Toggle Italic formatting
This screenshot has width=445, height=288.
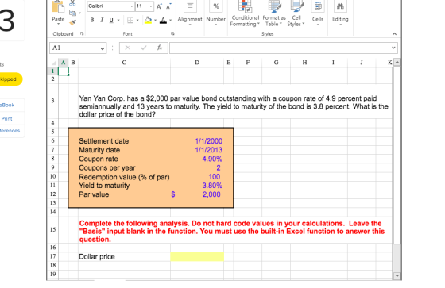[x=102, y=20]
